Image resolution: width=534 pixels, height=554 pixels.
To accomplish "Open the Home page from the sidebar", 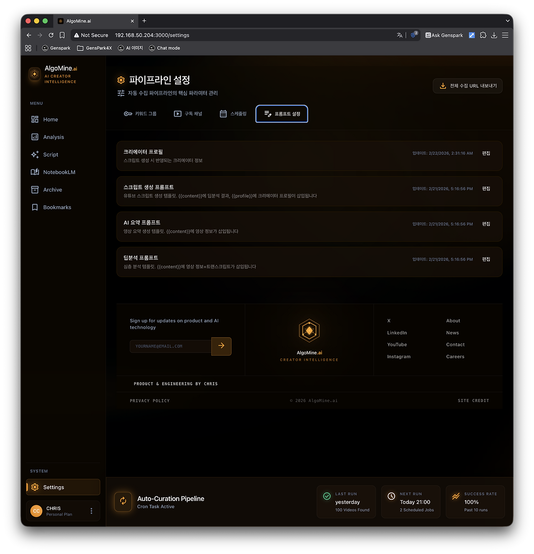I will click(x=50, y=119).
